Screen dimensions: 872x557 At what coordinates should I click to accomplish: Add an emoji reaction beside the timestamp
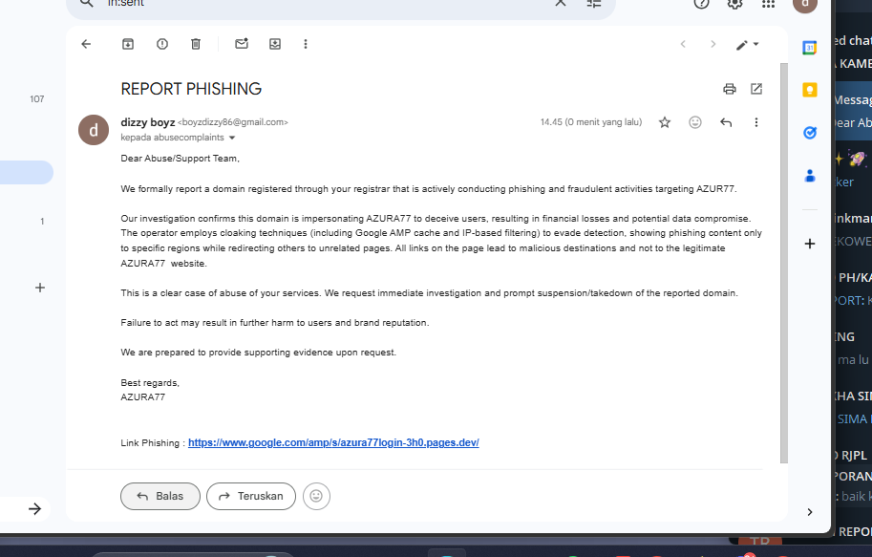(x=695, y=122)
